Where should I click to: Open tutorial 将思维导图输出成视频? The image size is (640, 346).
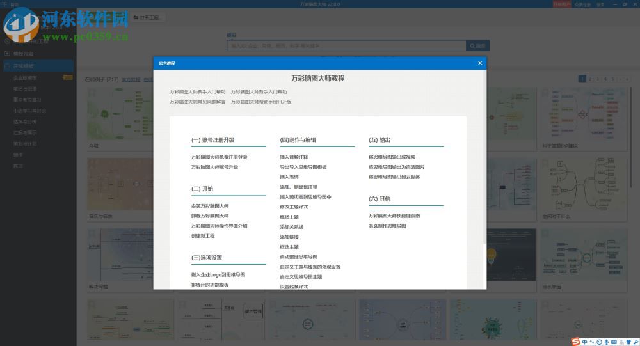click(392, 157)
